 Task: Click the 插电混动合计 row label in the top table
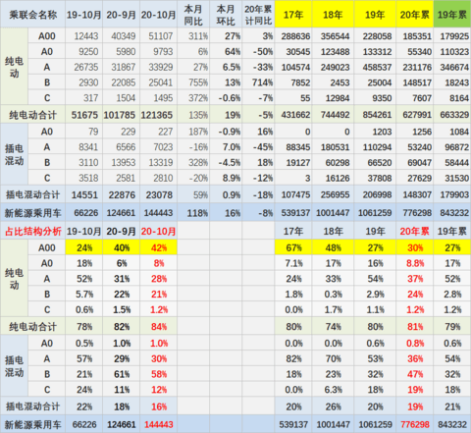tap(32, 195)
